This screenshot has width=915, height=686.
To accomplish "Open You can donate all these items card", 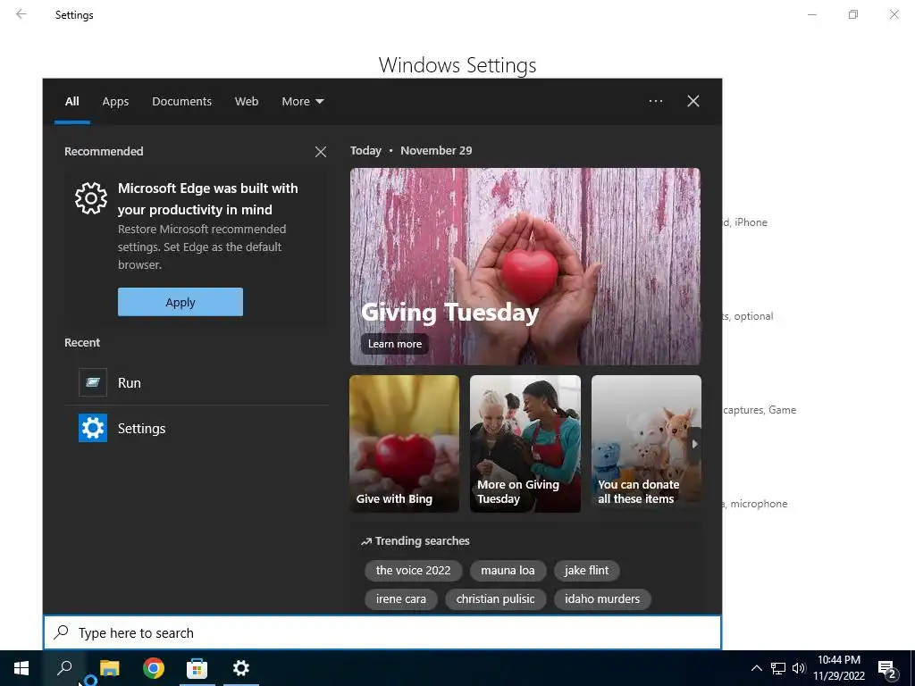I will (x=646, y=444).
